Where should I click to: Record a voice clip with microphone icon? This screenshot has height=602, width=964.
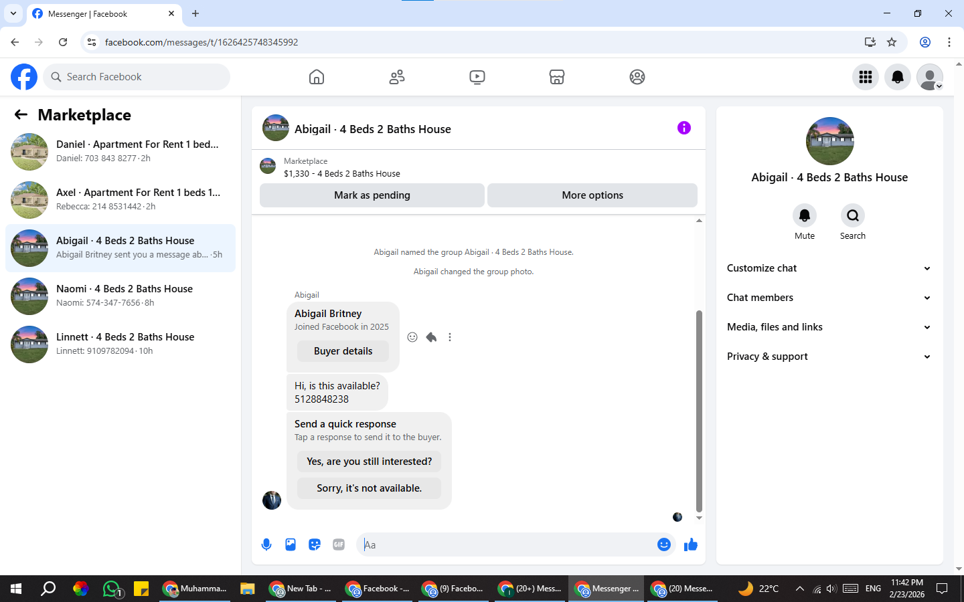[266, 544]
